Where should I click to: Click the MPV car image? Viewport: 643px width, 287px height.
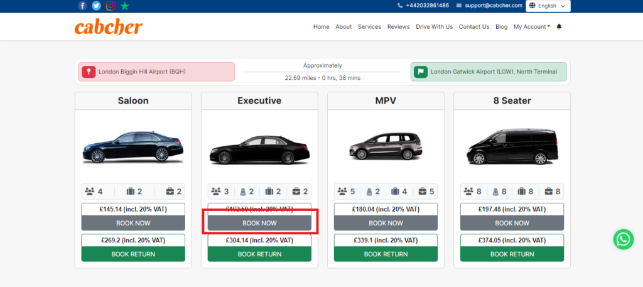(x=386, y=146)
